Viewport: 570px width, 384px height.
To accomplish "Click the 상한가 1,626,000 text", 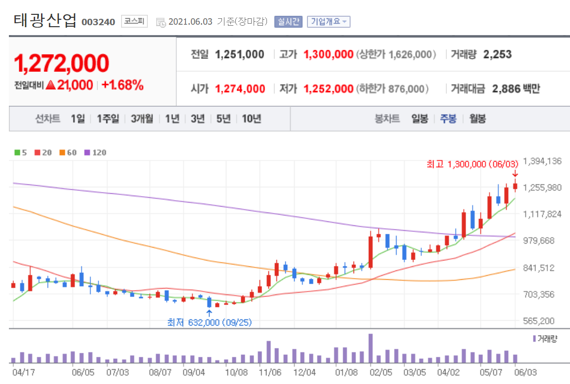I will 396,54.
